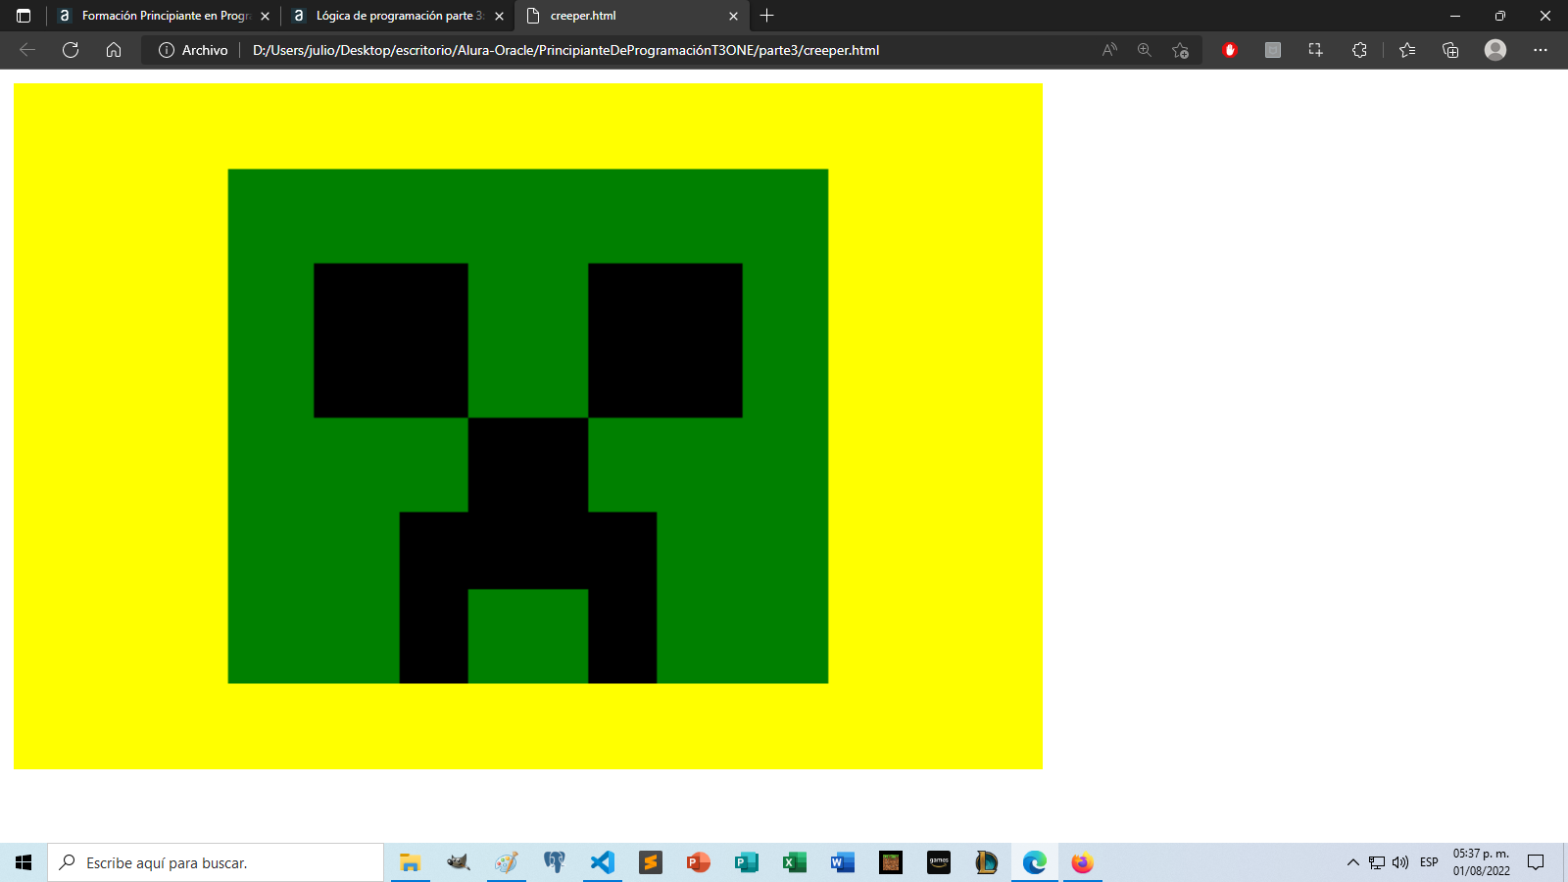1568x882 pixels.
Task: Open the tab actions menu icon
Action: pyautogui.click(x=24, y=16)
